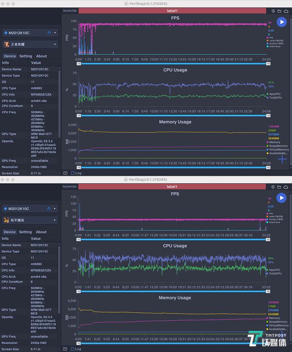Click the SceneTab button in upper window
The height and width of the screenshot is (352, 292).
point(70,11)
